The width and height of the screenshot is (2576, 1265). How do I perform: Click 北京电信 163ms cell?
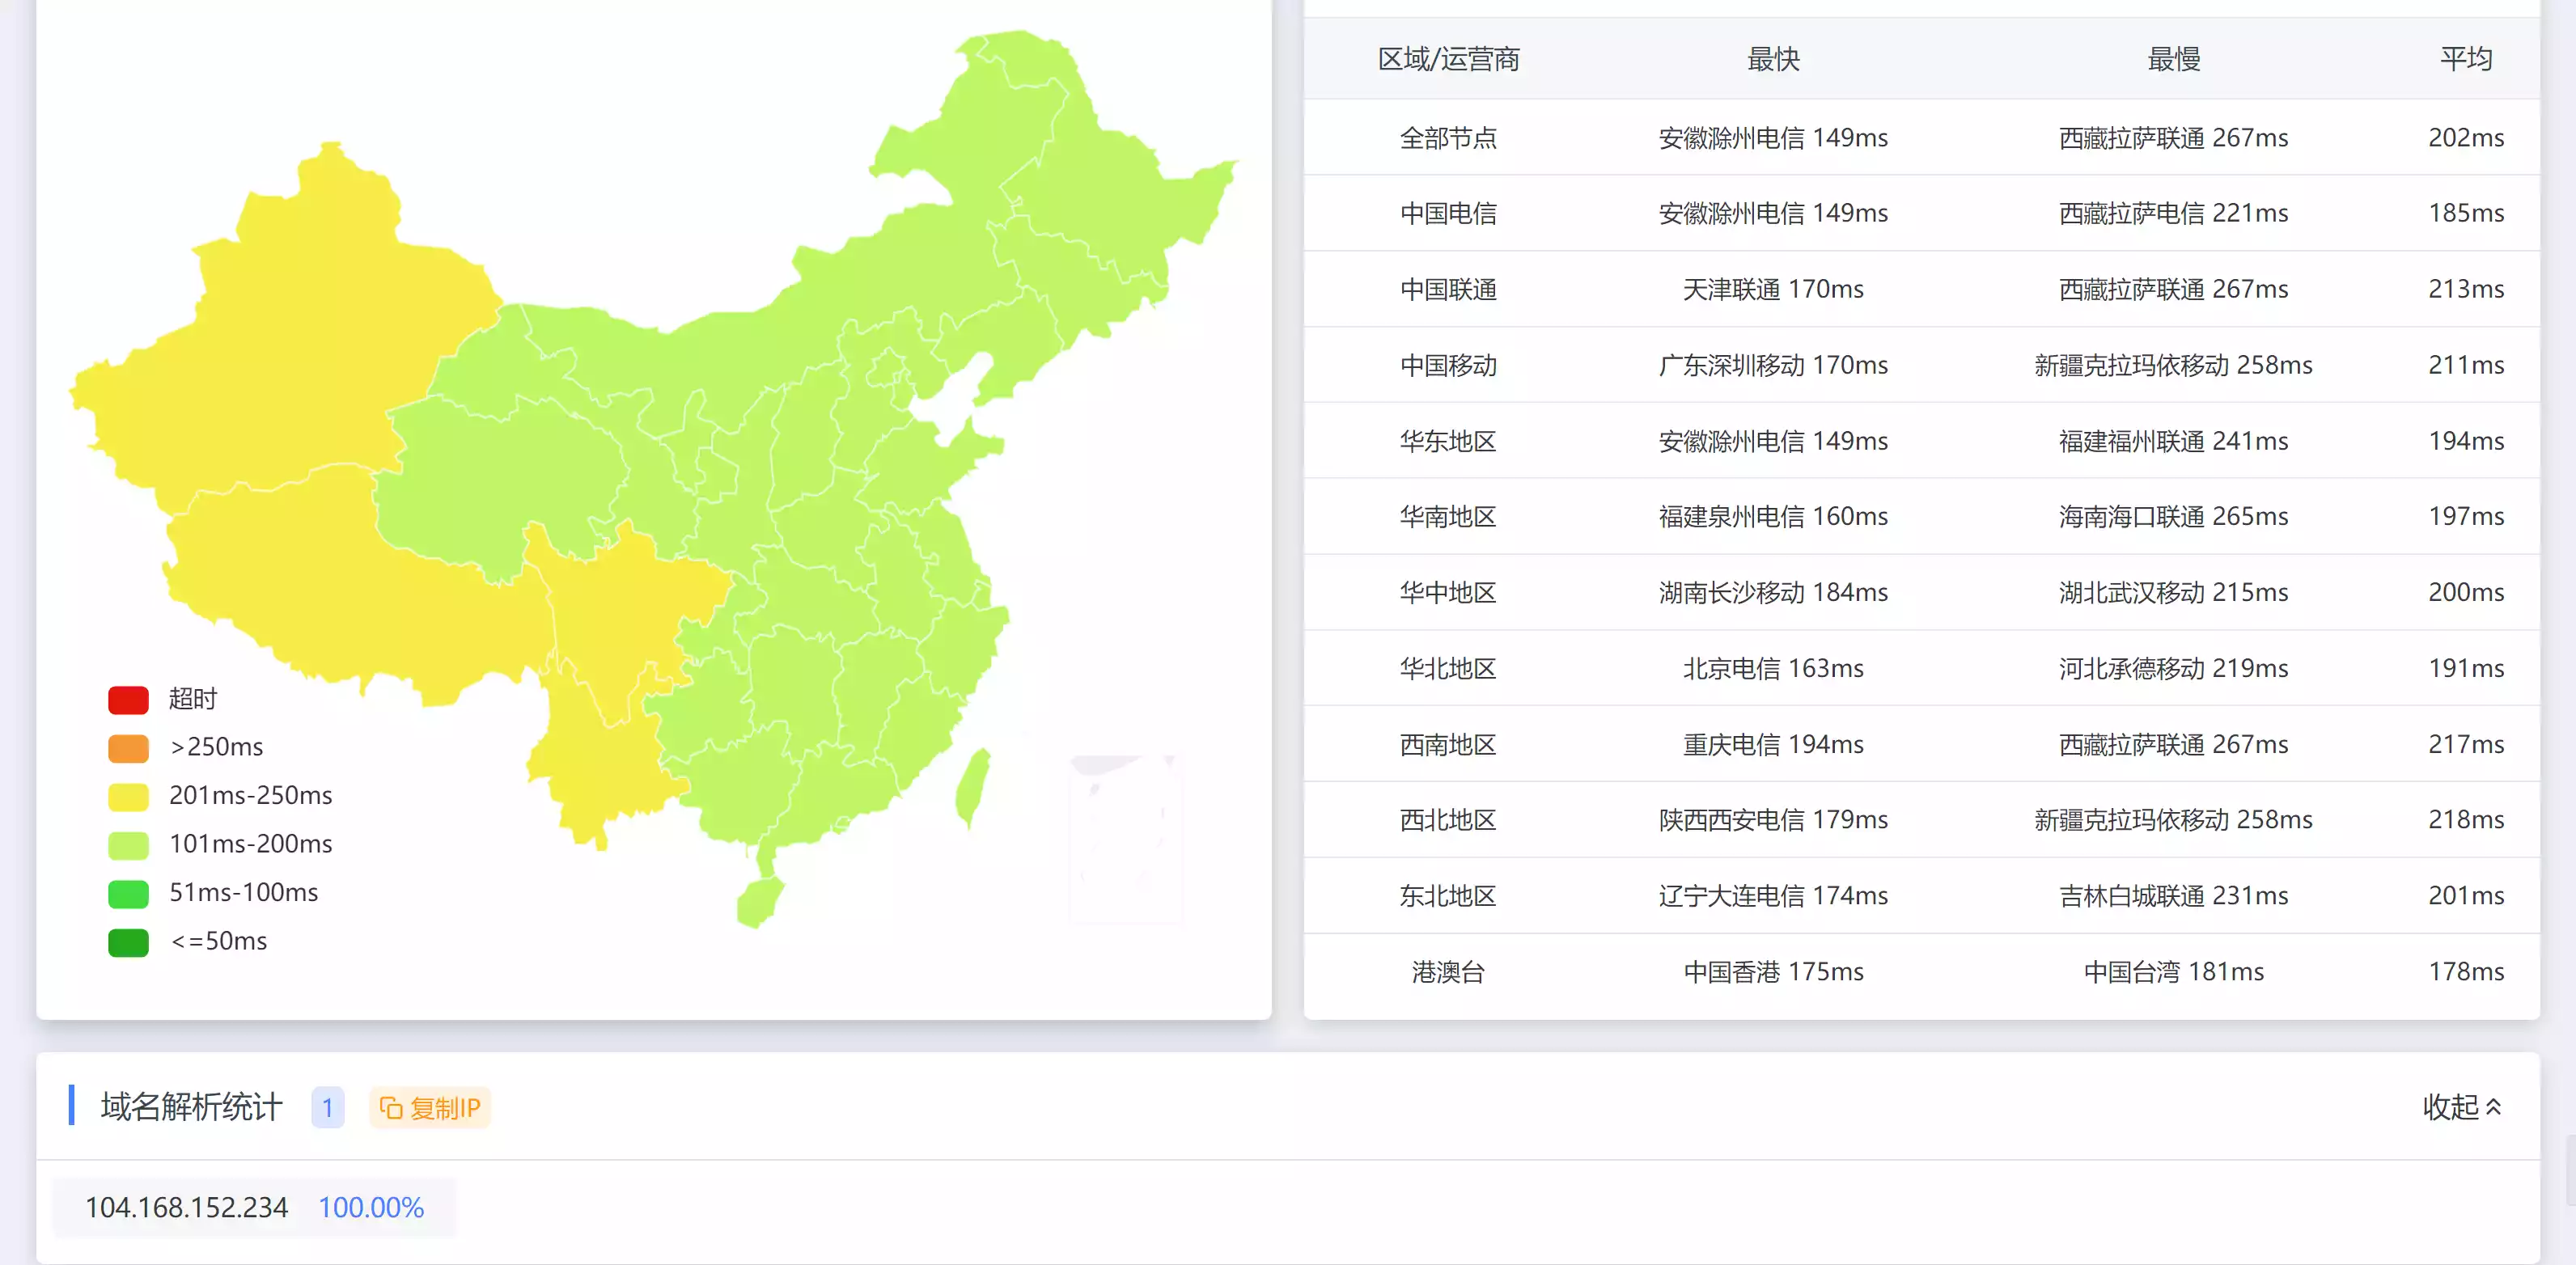[x=1773, y=668]
